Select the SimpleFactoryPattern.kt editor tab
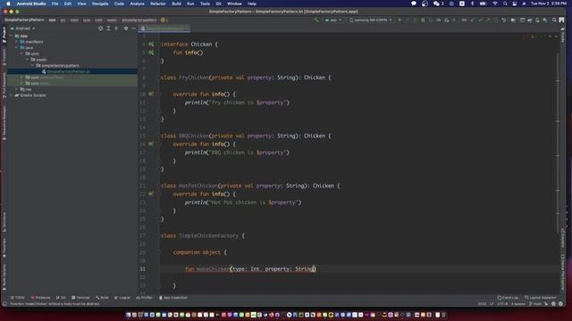572x321 pixels. tap(164, 29)
